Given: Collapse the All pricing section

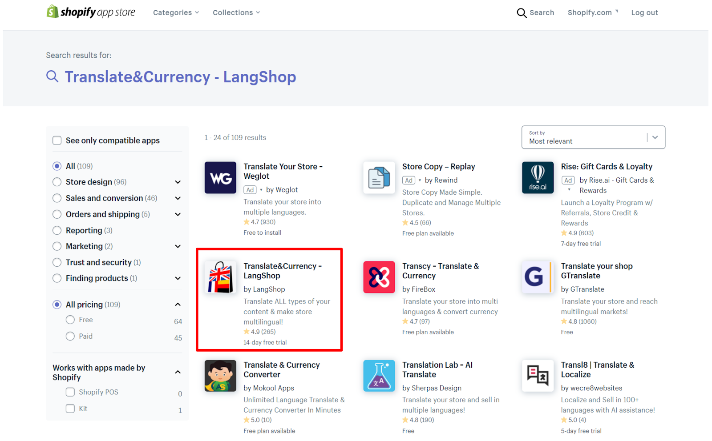Looking at the screenshot, I should [x=178, y=305].
